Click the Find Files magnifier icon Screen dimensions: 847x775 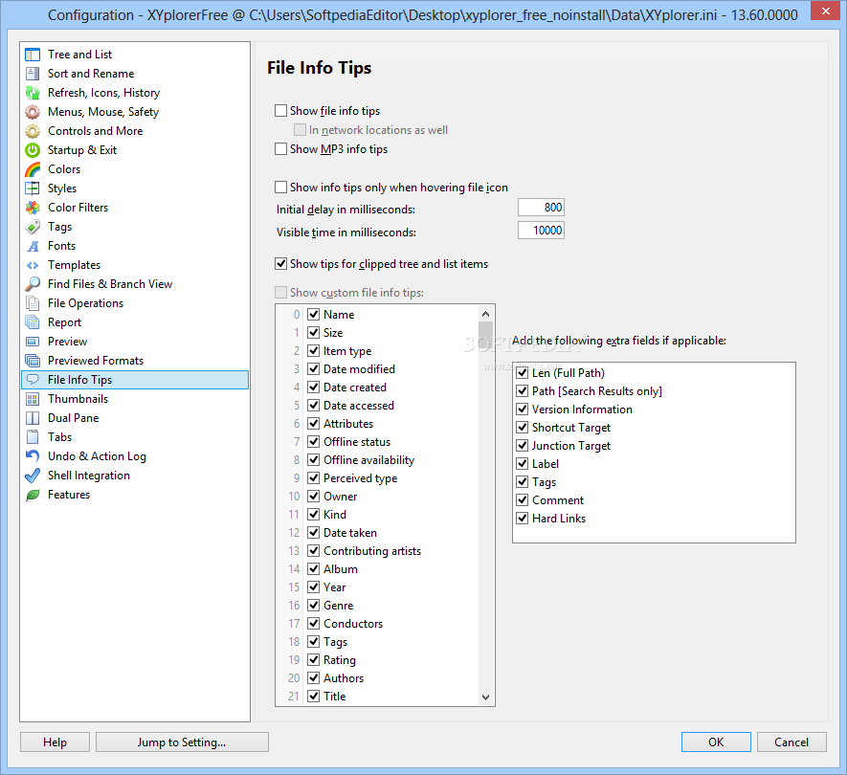[33, 284]
